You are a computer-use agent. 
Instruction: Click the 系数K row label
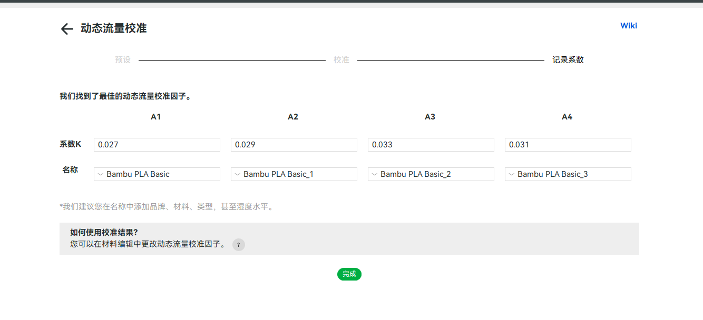tap(71, 144)
